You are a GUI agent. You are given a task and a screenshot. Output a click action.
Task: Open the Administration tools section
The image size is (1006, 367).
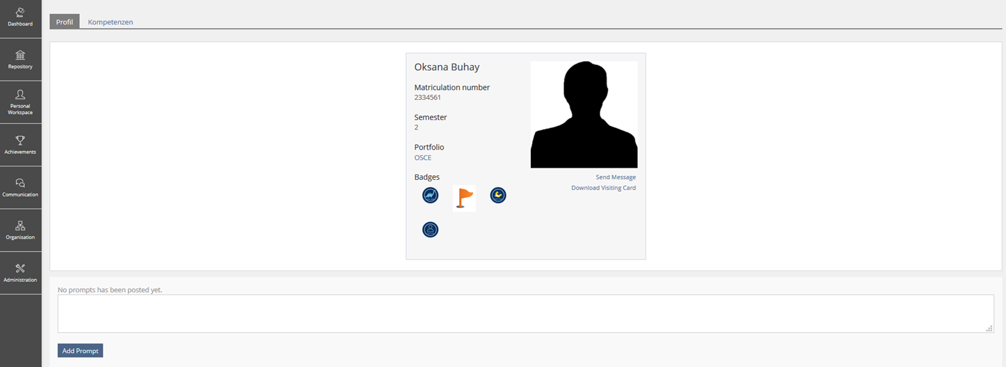pos(20,273)
